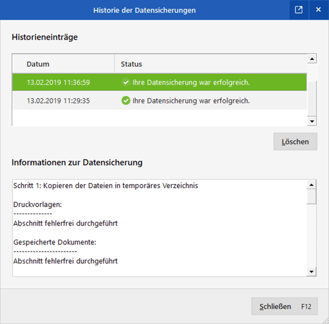Select the backup entry dated 13.02.2019 11:29:35
Screen dimensions: 329x324
coord(58,101)
